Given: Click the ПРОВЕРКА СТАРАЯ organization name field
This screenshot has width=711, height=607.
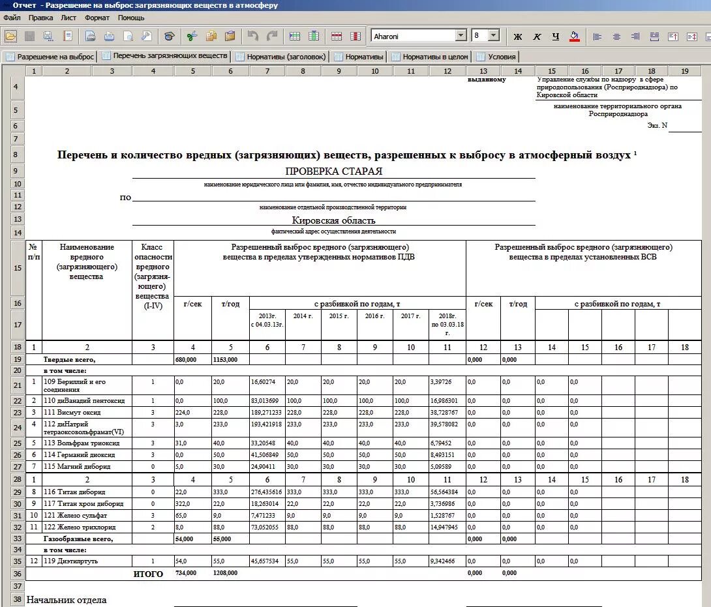Looking at the screenshot, I should [x=334, y=171].
